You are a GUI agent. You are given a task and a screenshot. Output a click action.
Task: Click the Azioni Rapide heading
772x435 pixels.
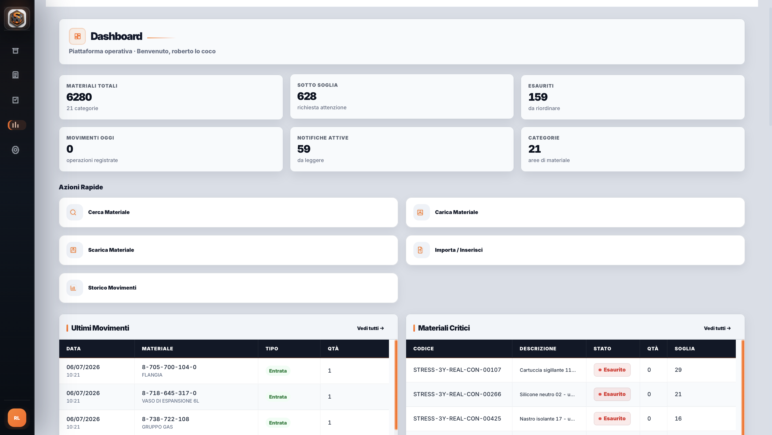click(x=81, y=187)
